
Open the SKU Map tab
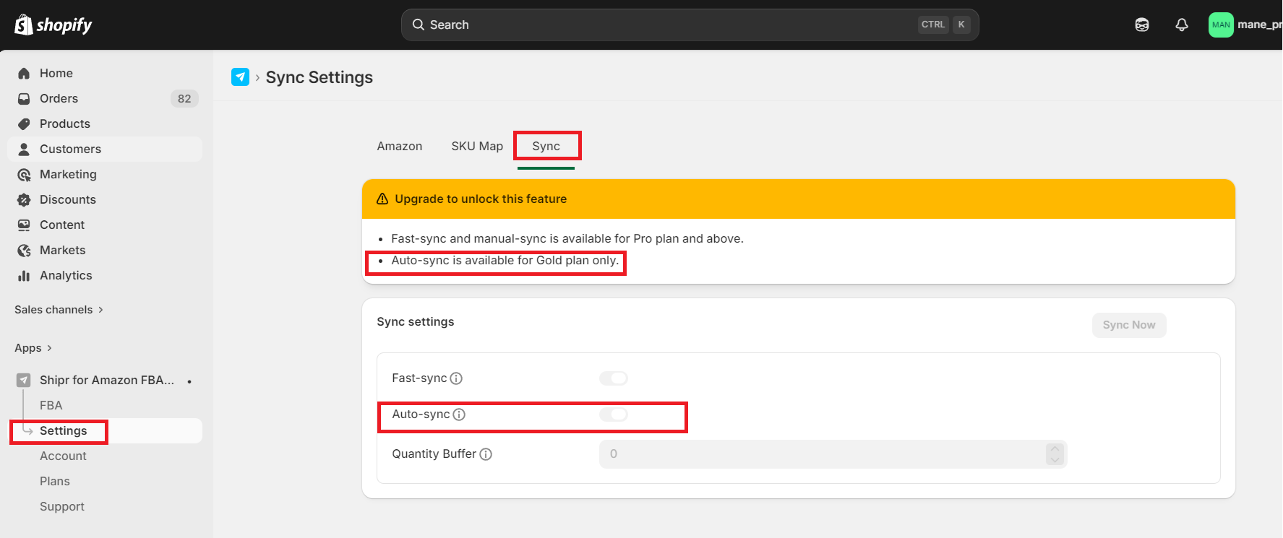point(477,146)
